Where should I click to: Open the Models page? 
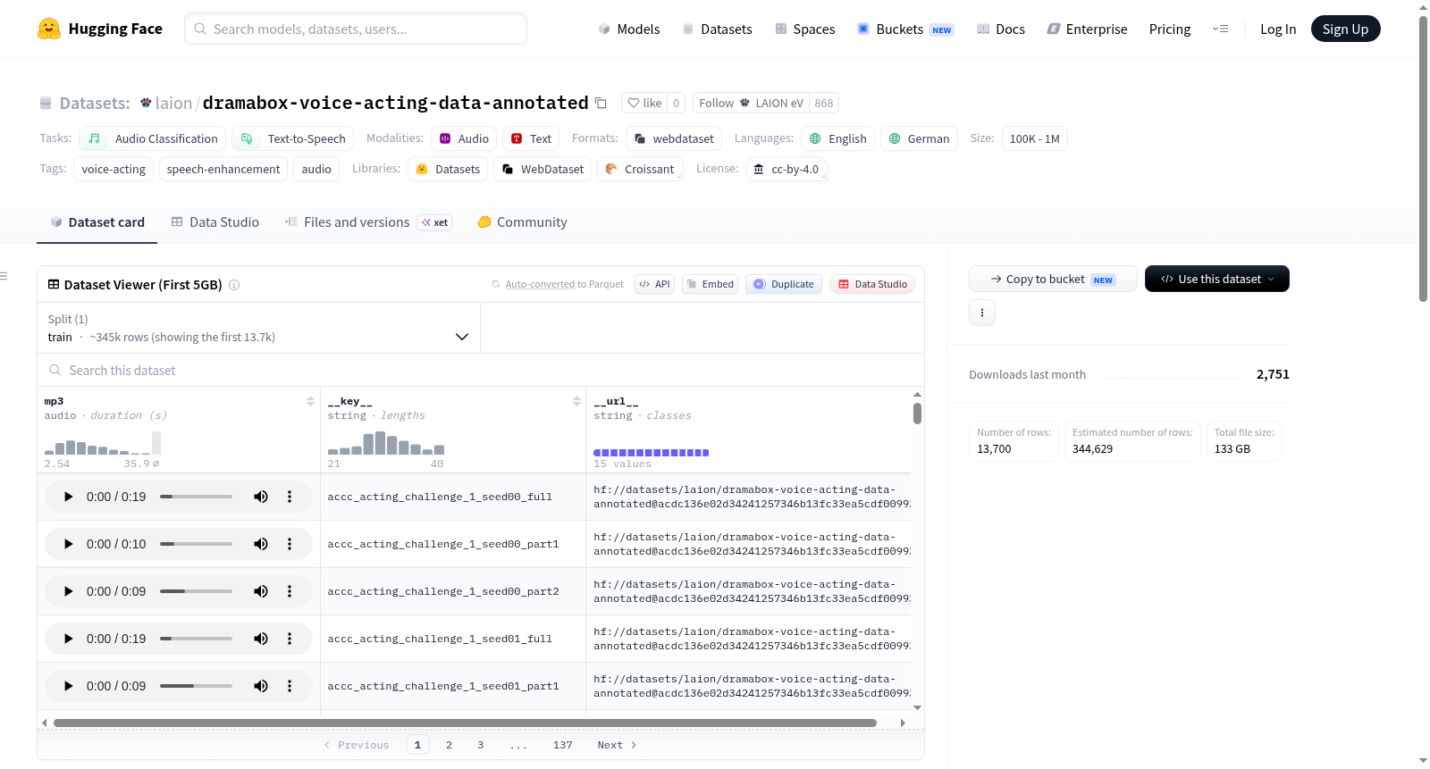(629, 29)
